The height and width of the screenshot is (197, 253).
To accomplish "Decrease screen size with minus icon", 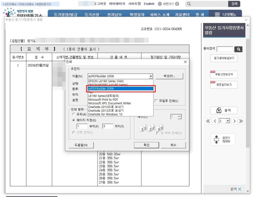I will click(x=160, y=4).
